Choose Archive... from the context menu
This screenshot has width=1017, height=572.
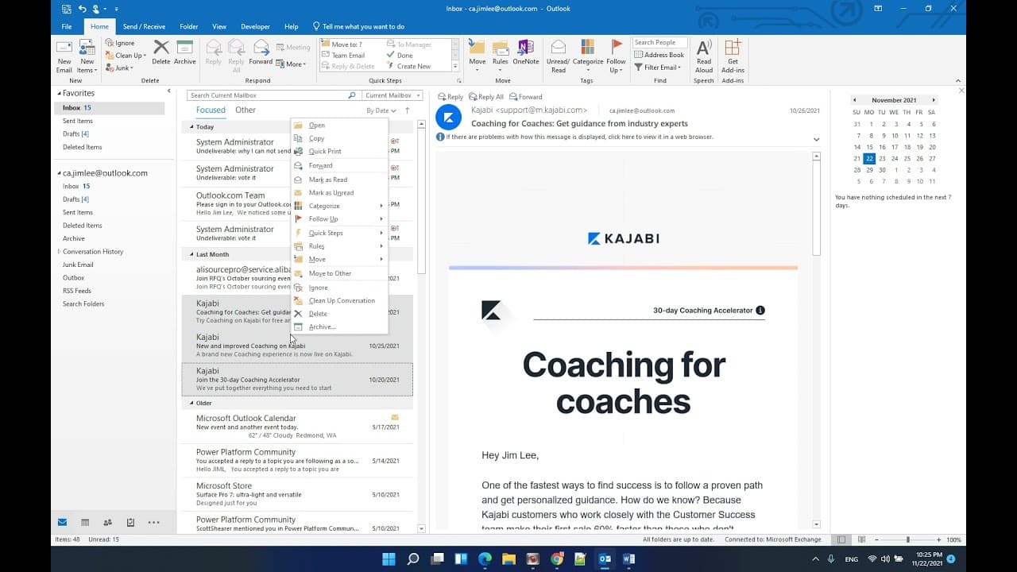(339, 327)
